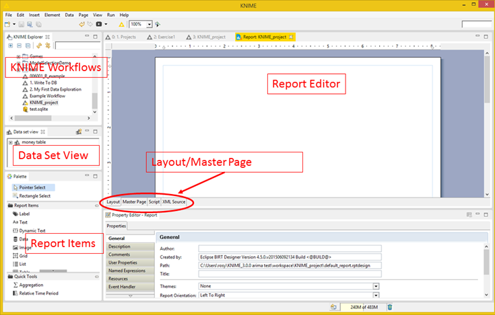Image resolution: width=495 pixels, height=315 pixels.
Task: Click the black camera toolbar icon
Action: (99, 24)
